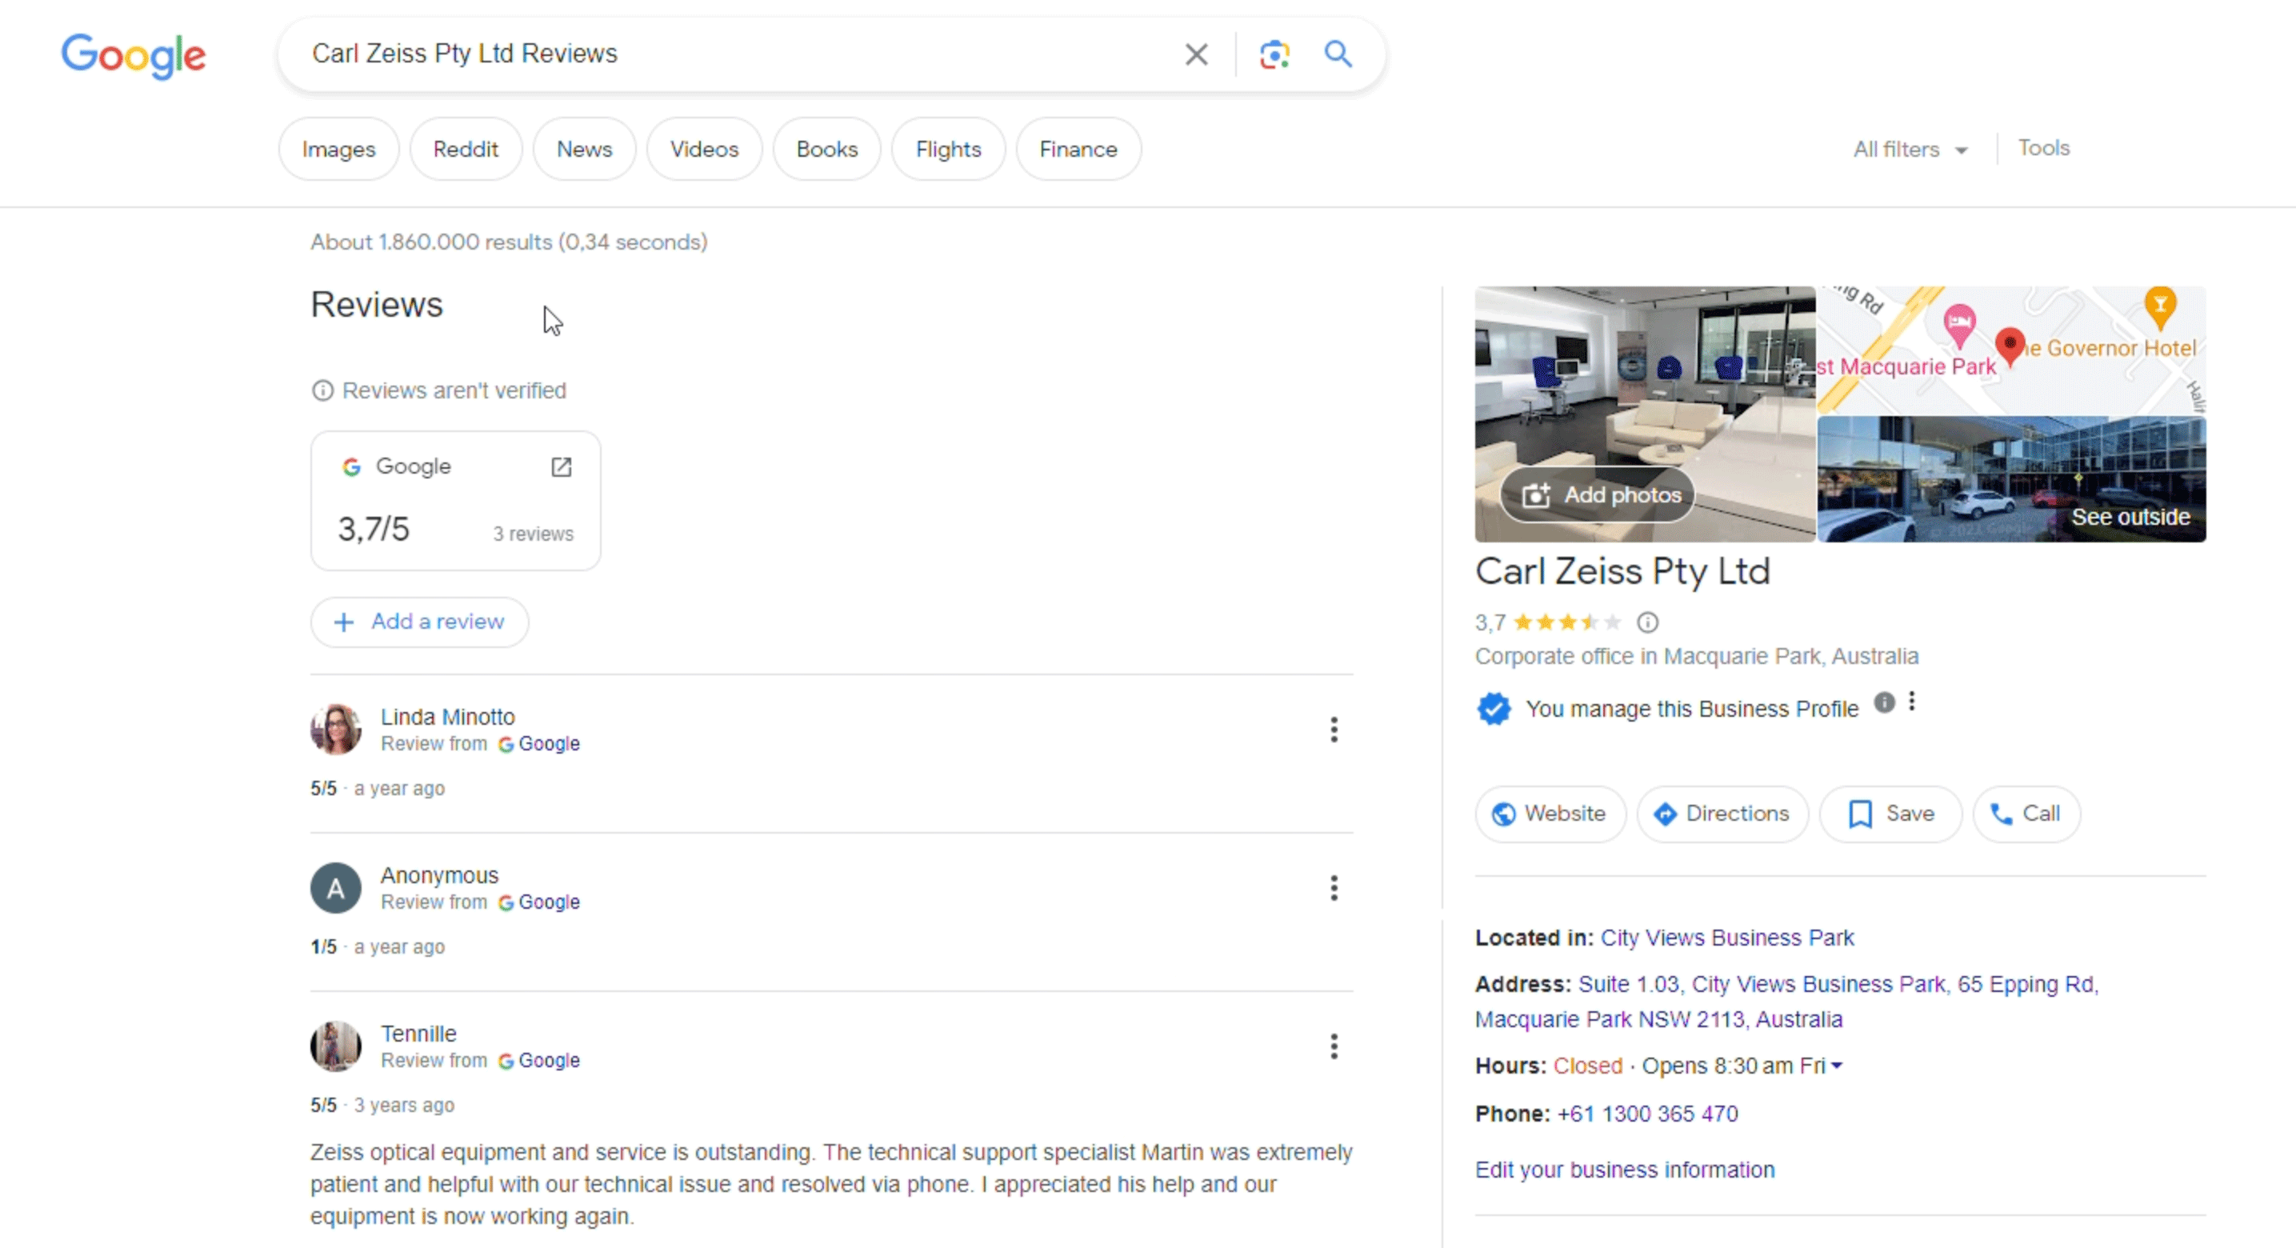2296x1248 pixels.
Task: Clear the search box with X icon
Action: [x=1196, y=54]
